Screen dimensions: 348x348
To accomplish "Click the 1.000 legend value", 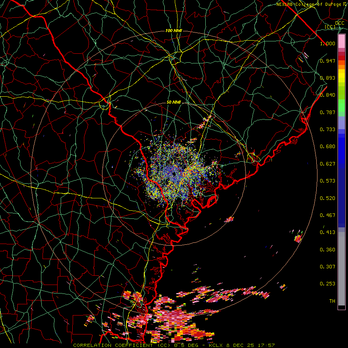I will (x=328, y=43).
